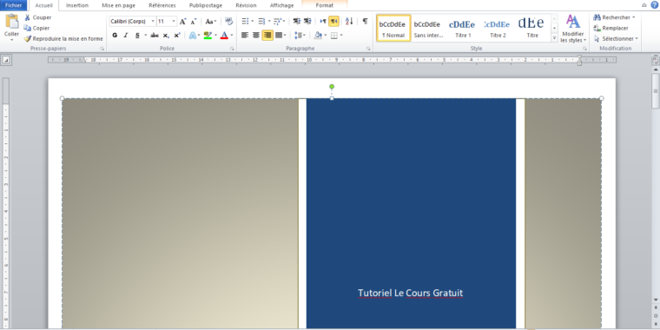Screen dimensions: 660x330
Task: Apply text effects with the glowing A icon
Action: (192, 36)
